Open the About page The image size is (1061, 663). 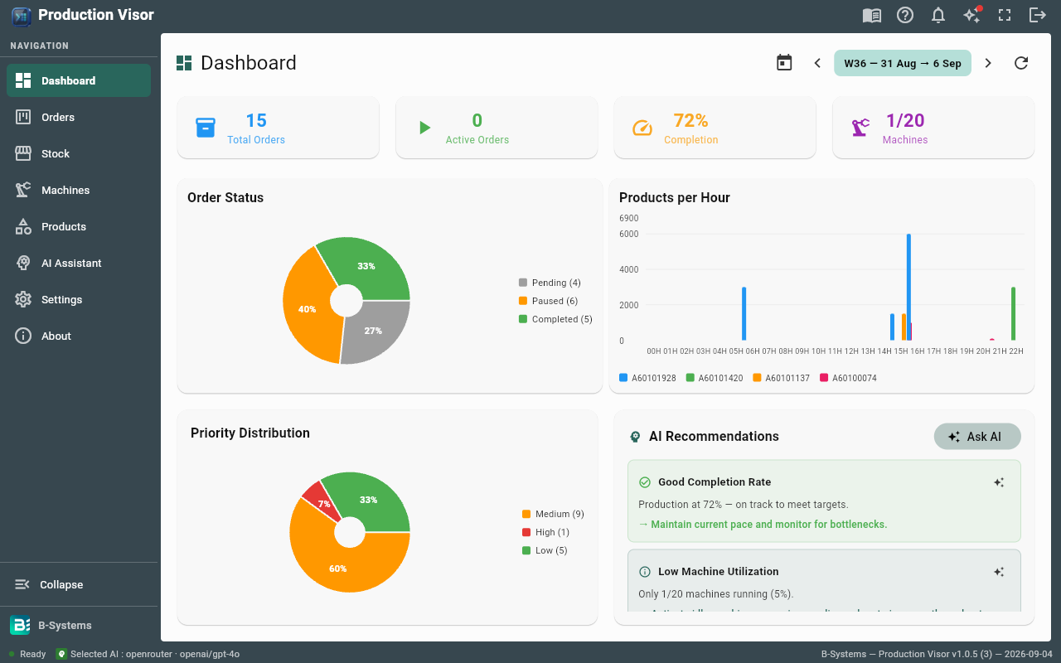pos(79,336)
